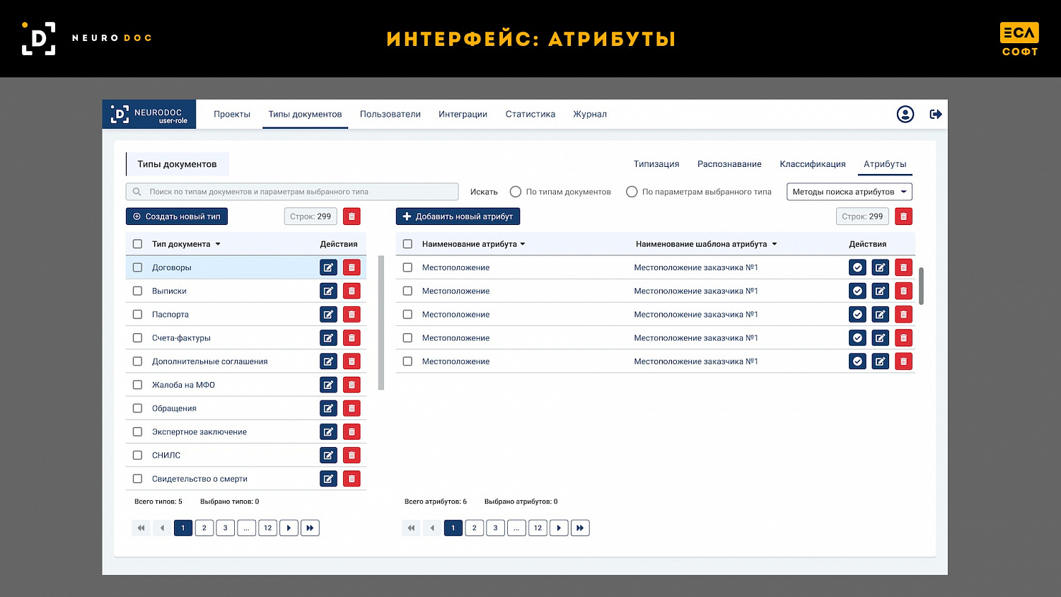The width and height of the screenshot is (1061, 597).
Task: Switch to the Распознавание tab
Action: 729,164
